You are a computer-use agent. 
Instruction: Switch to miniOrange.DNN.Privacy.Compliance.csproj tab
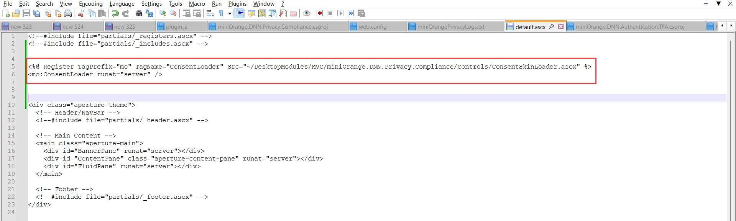click(278, 27)
